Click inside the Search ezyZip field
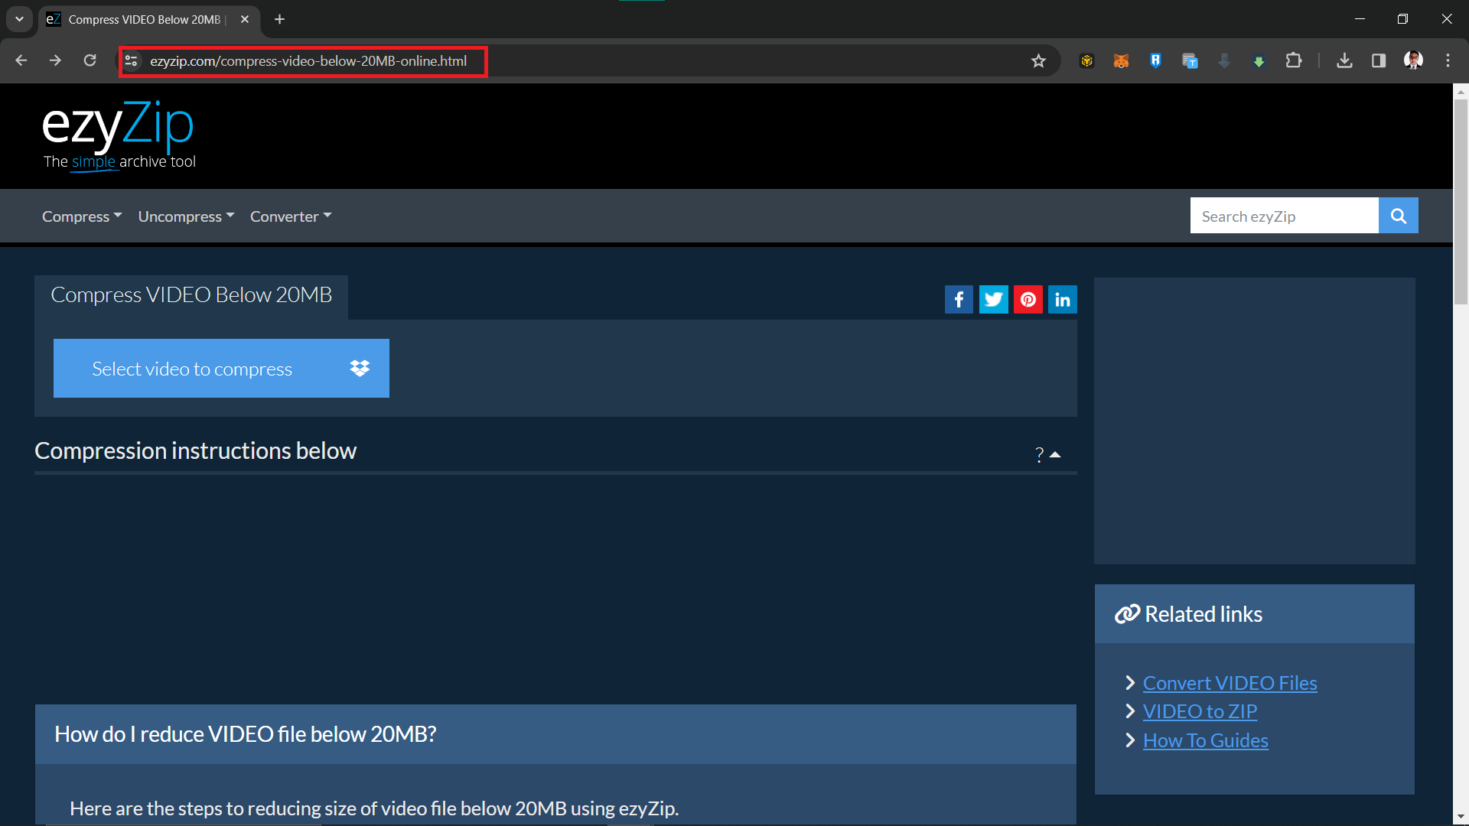 point(1283,215)
